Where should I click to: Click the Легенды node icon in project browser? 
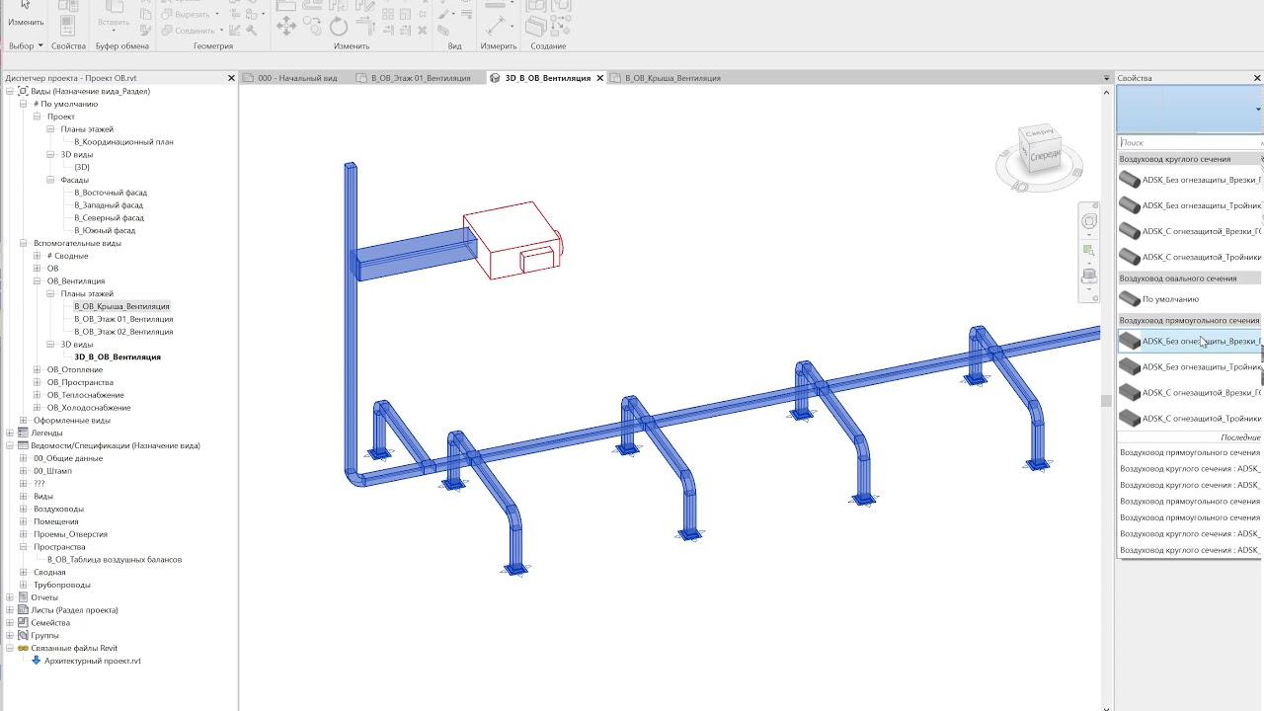[23, 433]
